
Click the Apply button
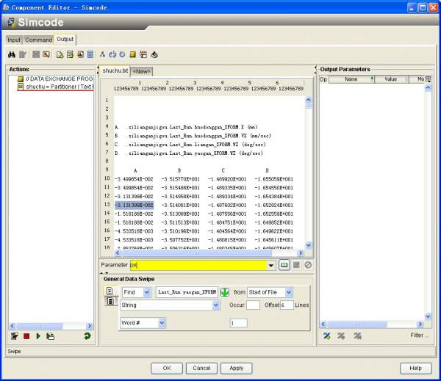click(236, 368)
